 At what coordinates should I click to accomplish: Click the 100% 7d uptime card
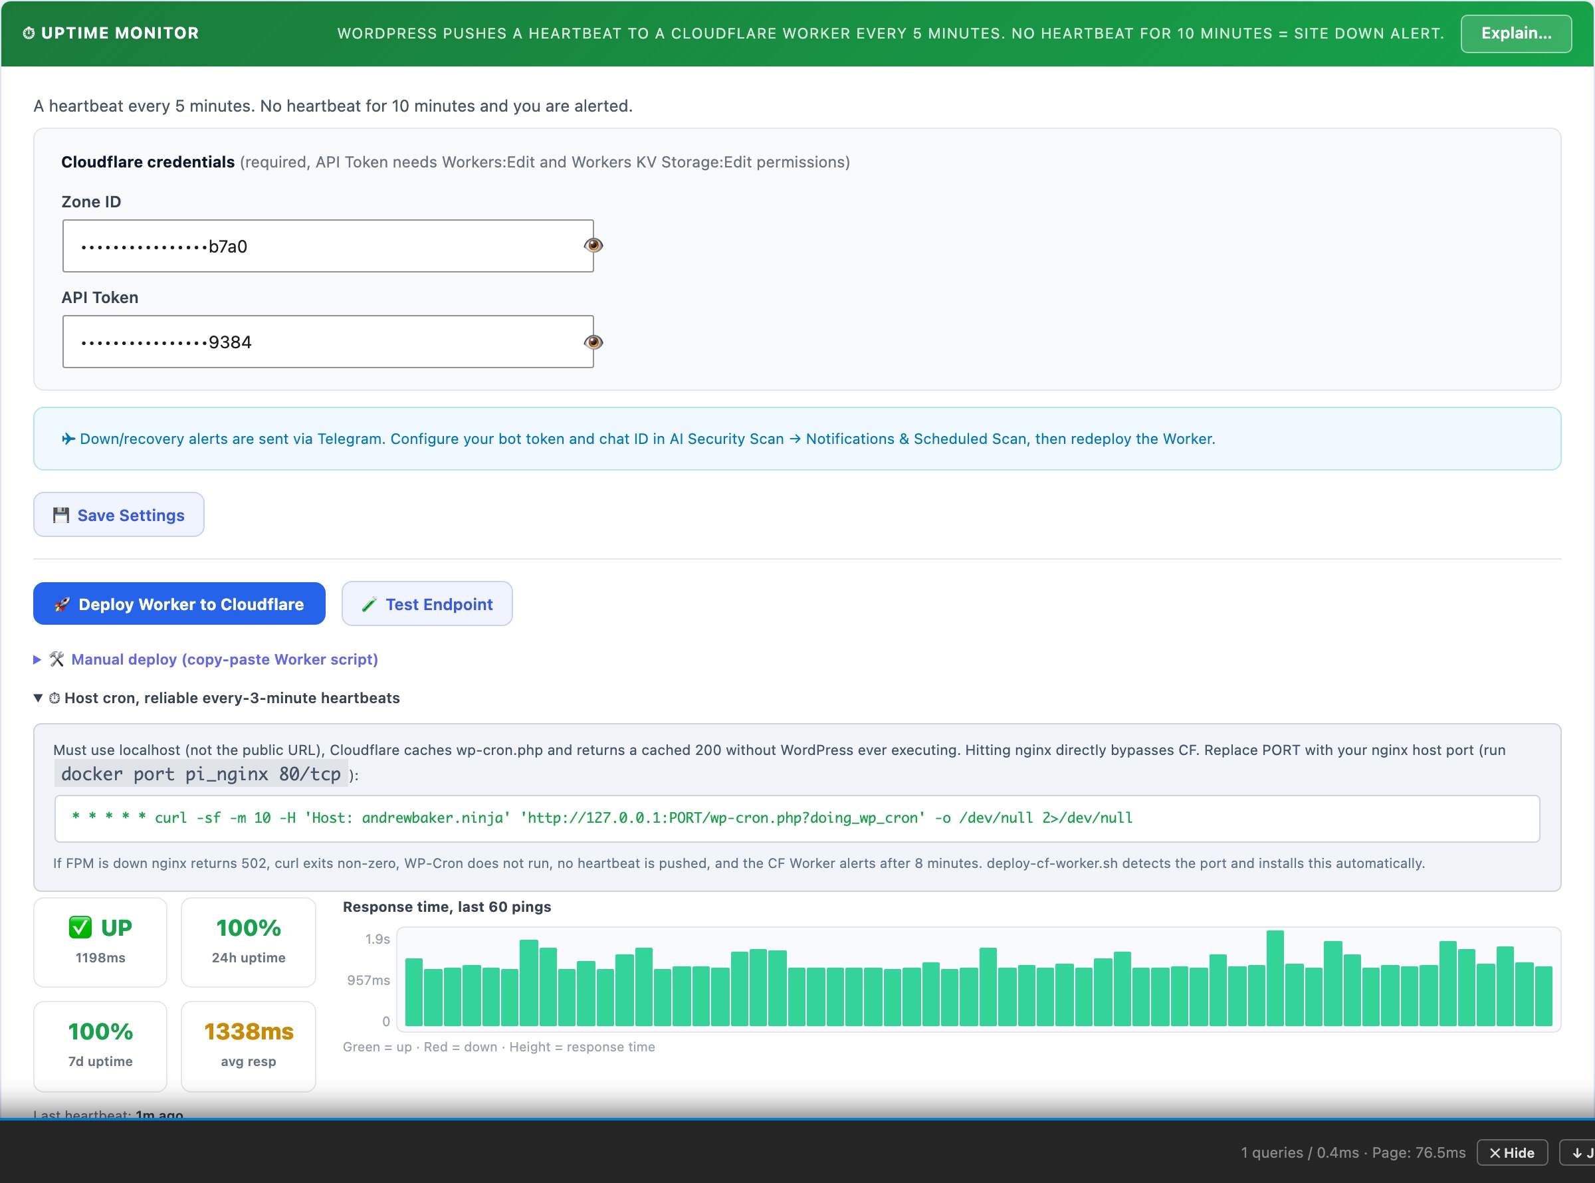[100, 1046]
